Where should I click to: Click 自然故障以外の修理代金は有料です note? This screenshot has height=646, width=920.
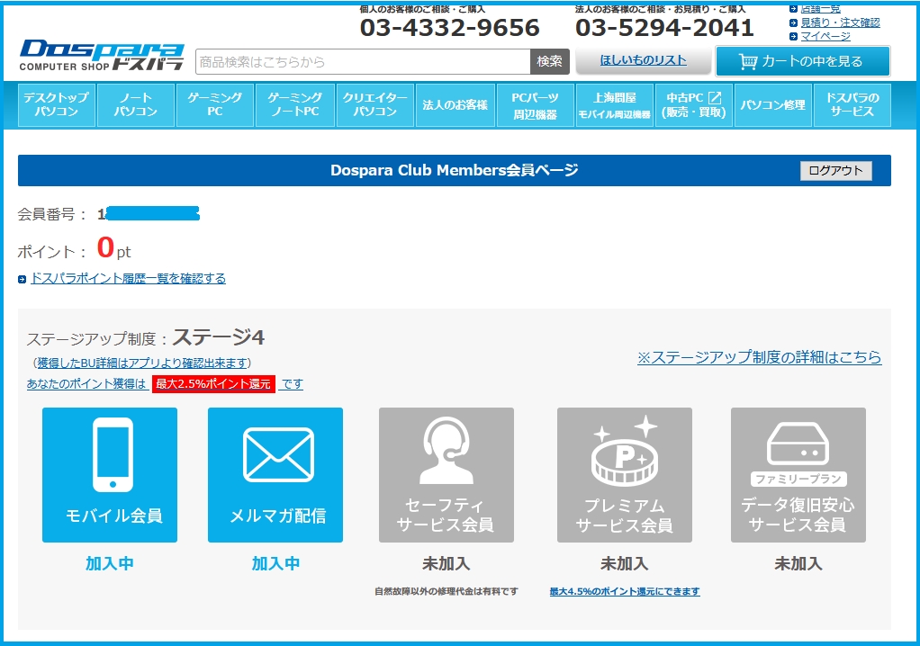tap(446, 591)
